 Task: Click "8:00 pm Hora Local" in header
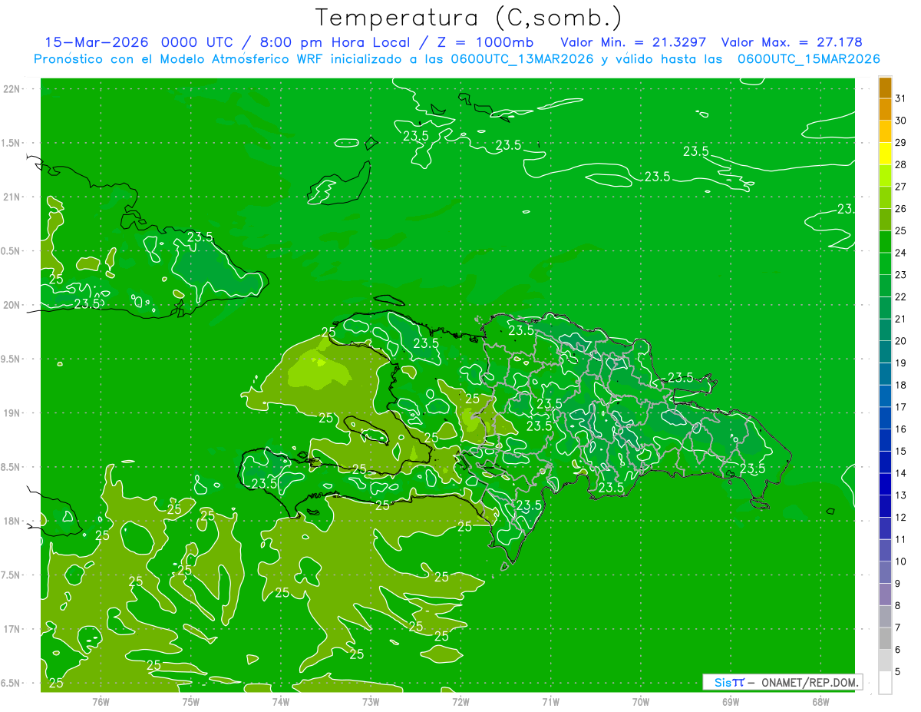[334, 42]
